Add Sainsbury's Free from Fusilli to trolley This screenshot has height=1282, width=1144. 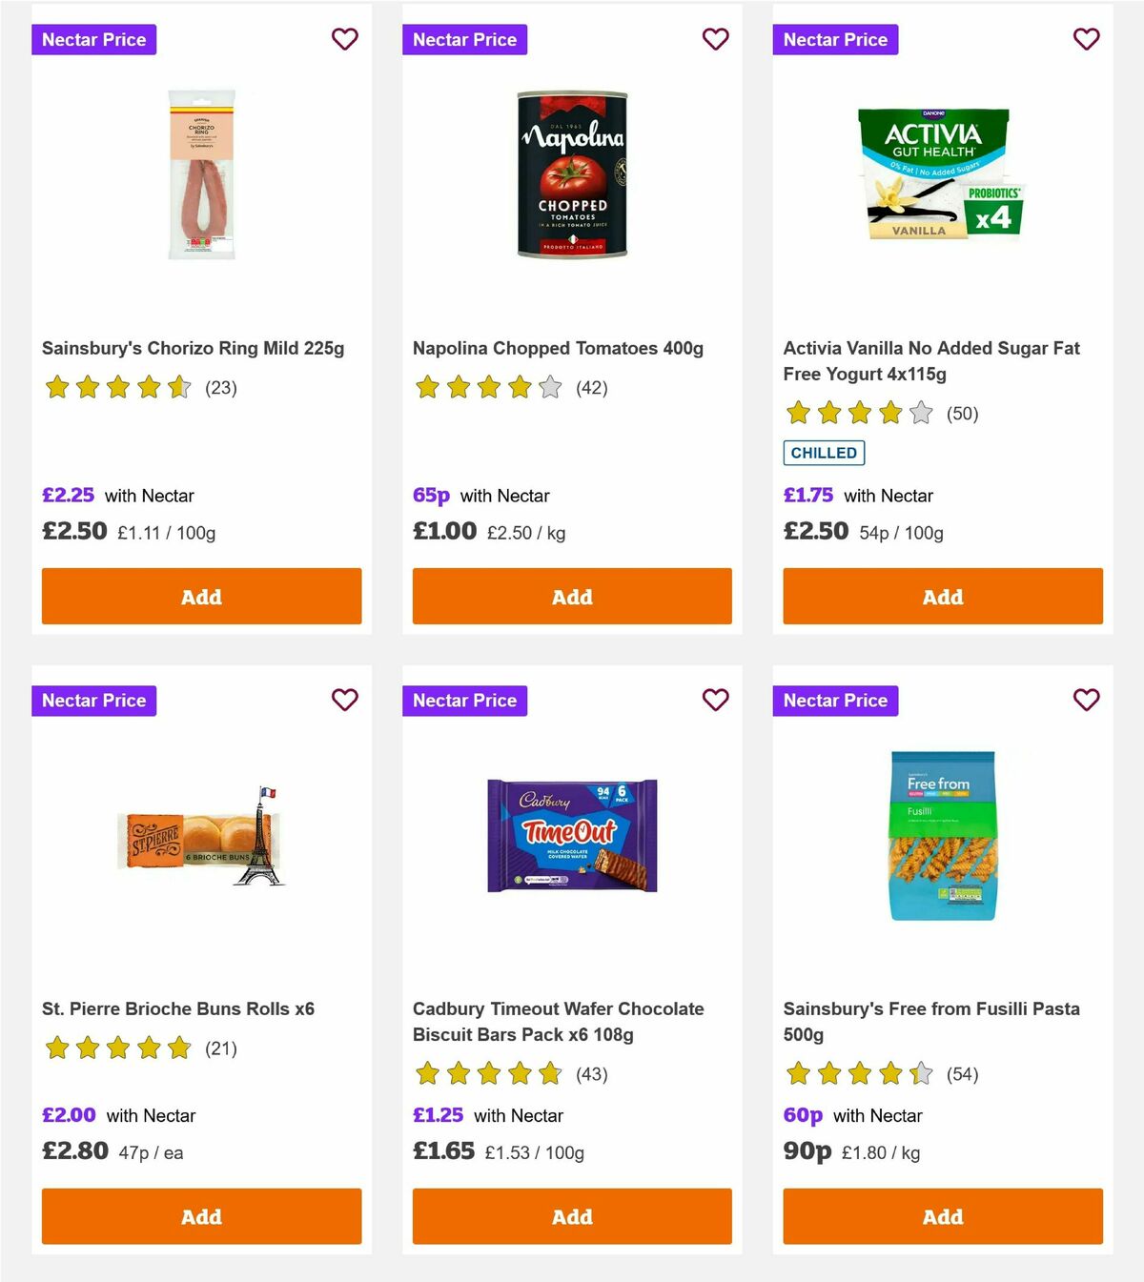(942, 1216)
